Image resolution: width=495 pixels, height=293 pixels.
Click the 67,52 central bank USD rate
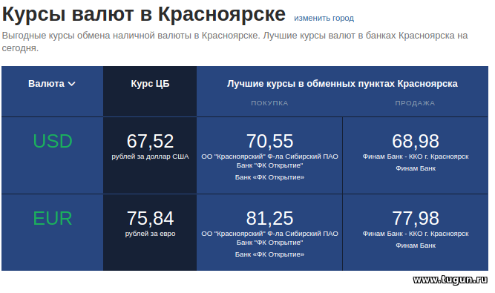click(x=150, y=141)
